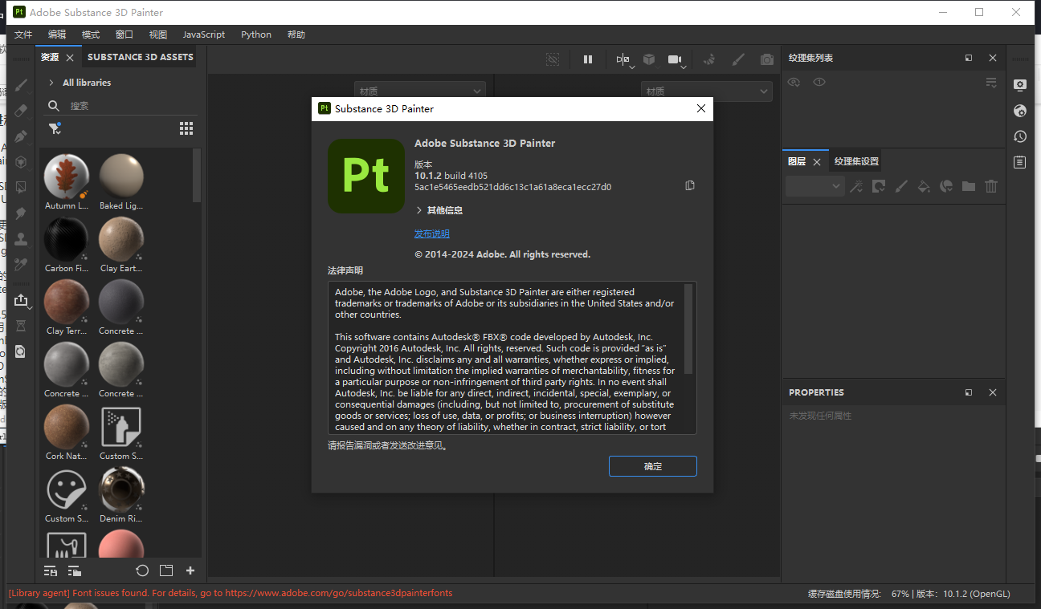Open the 发布说明 release notes link
1041x609 pixels.
[x=432, y=233]
